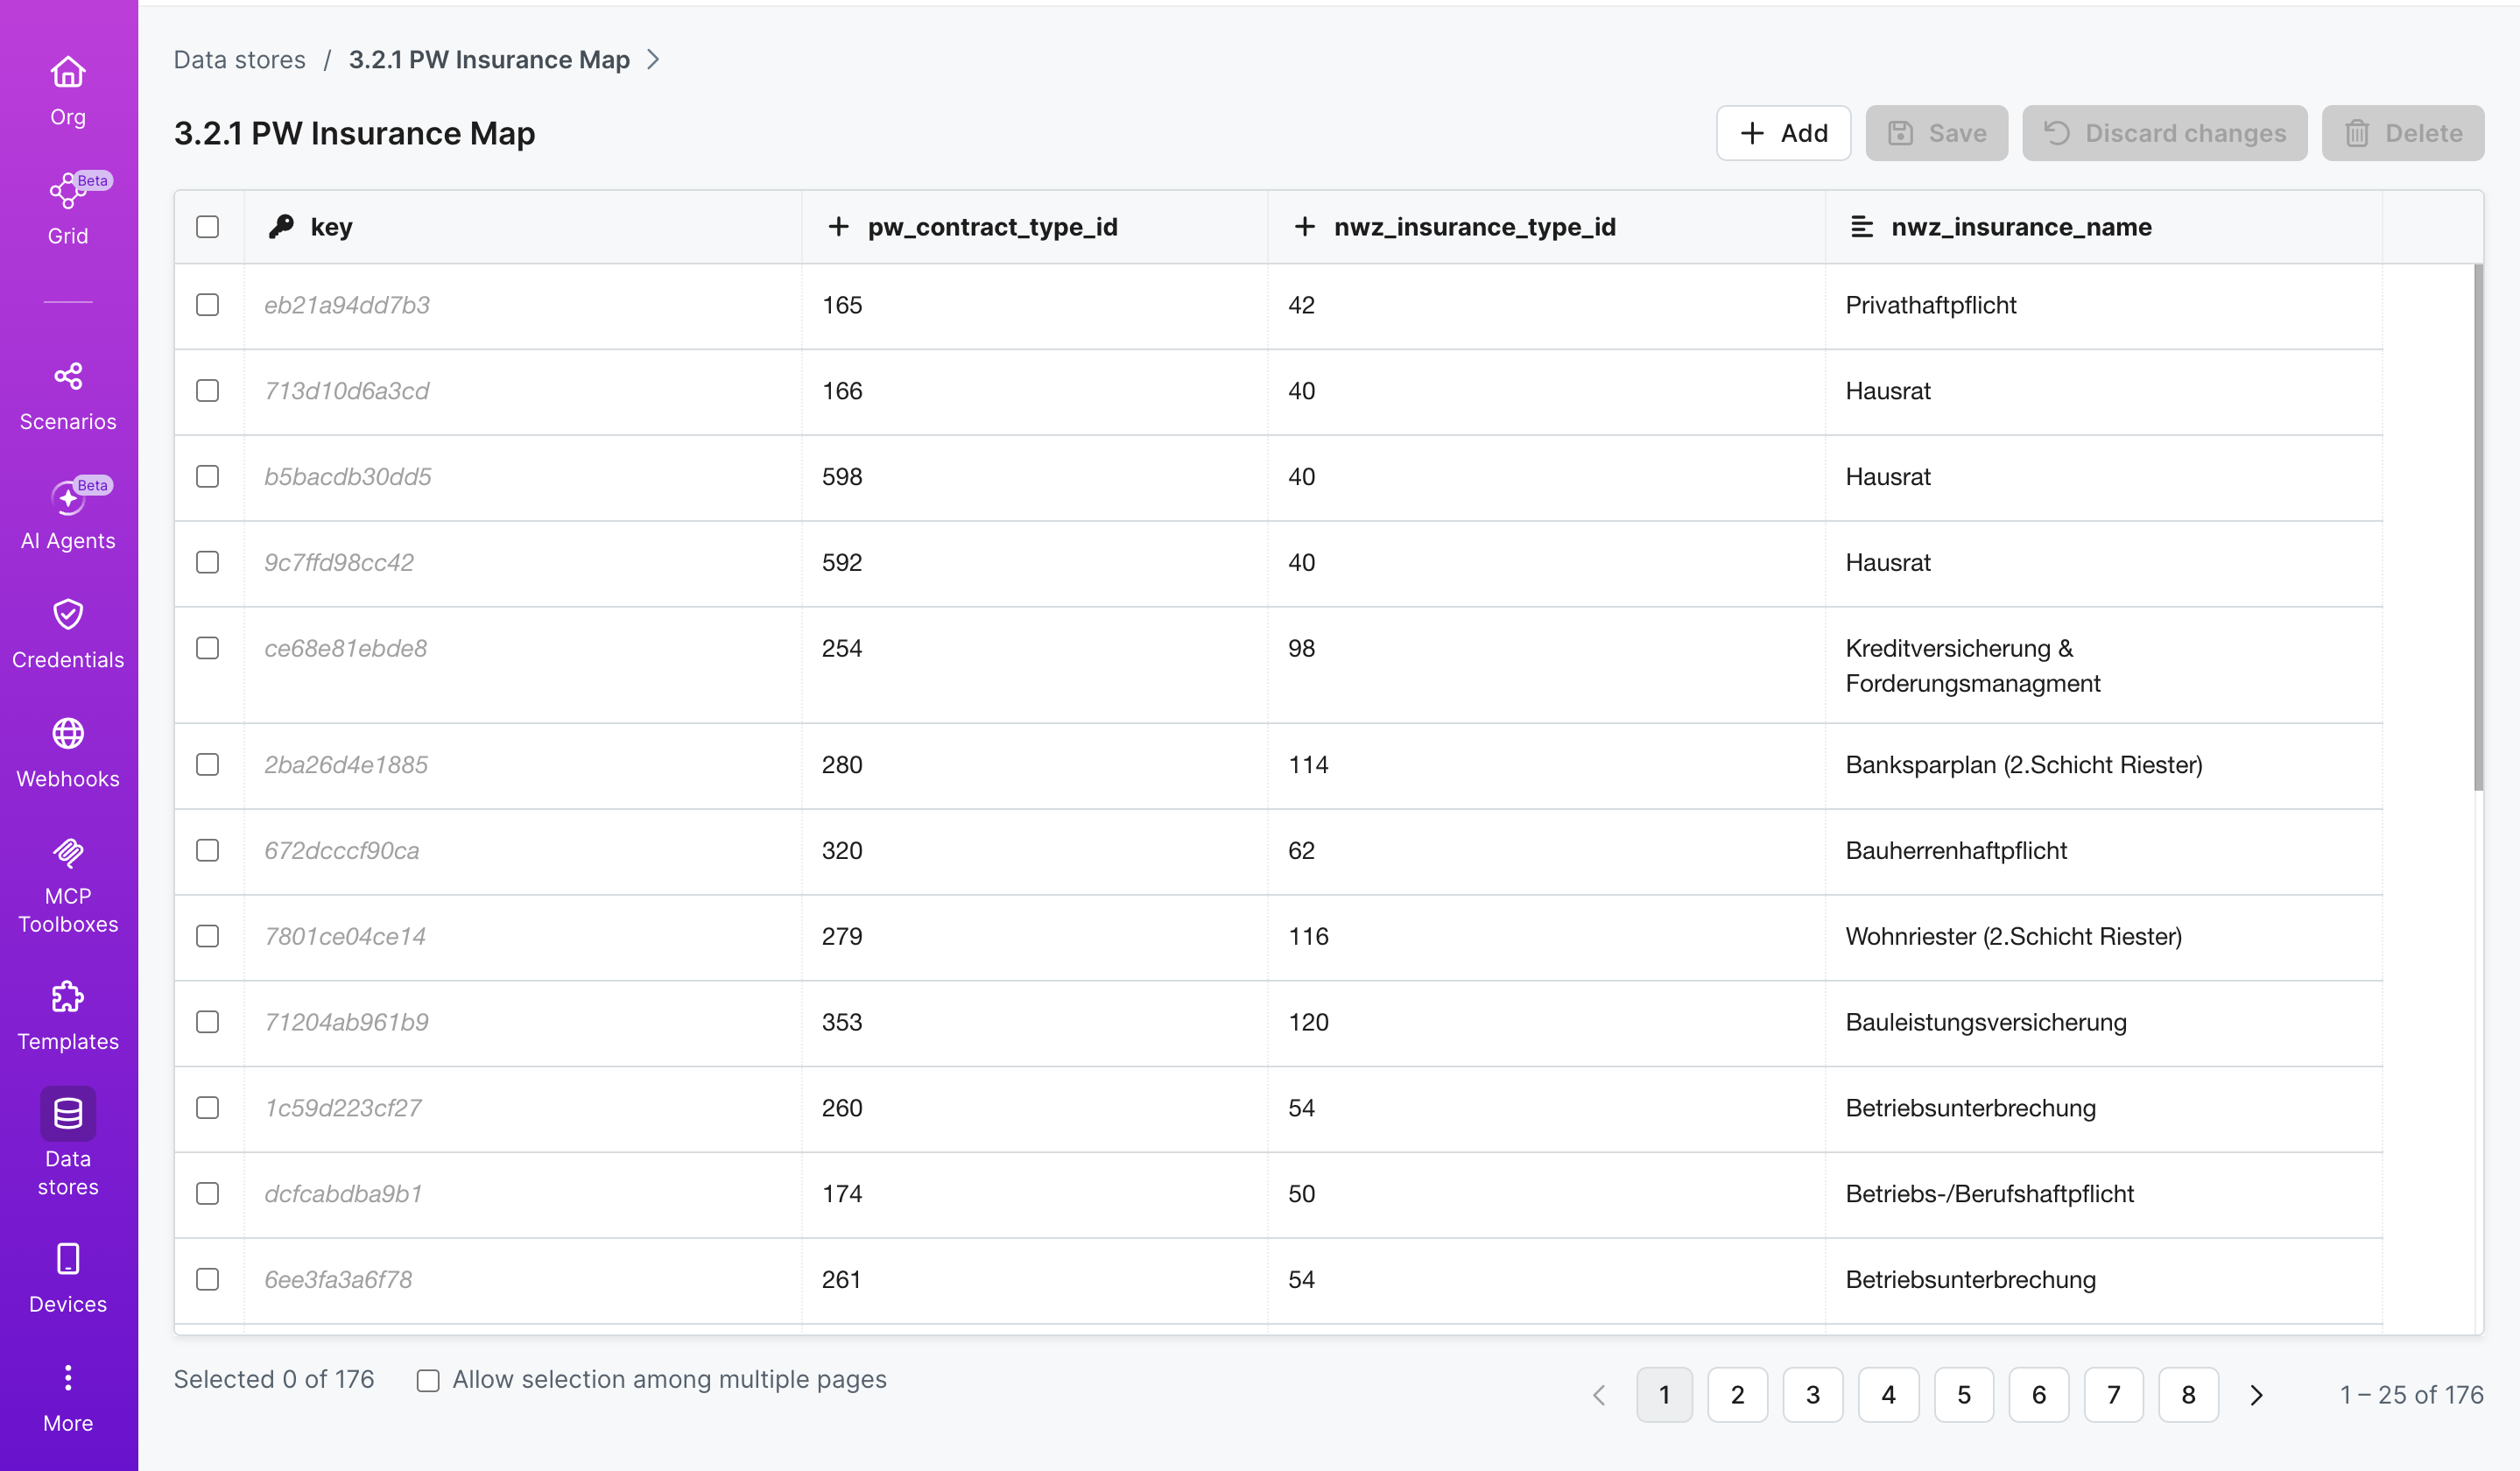
Task: Click the Privathaftpflicht cell
Action: [2104, 306]
